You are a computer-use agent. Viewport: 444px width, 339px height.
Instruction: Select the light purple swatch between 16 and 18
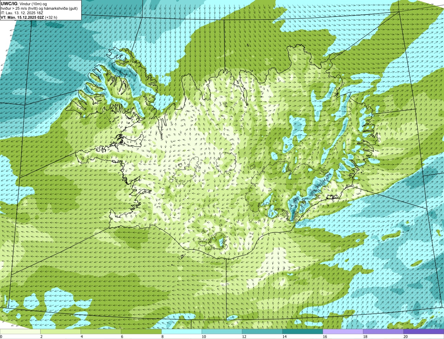[343, 331]
